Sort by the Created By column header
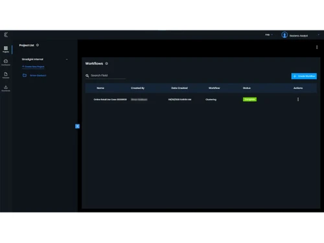324x243 pixels. tap(137, 88)
